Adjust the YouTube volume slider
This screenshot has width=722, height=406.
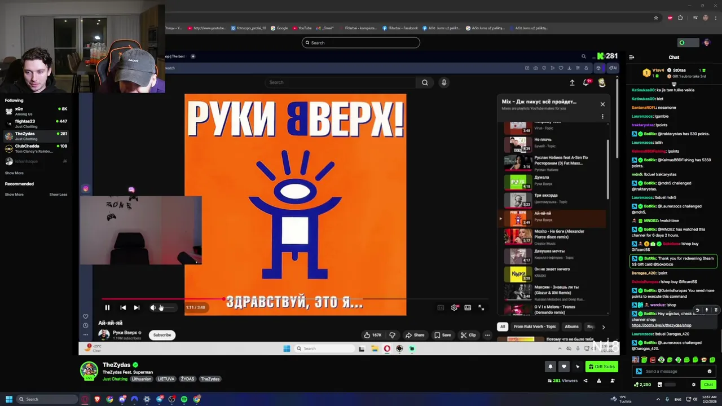click(x=168, y=307)
